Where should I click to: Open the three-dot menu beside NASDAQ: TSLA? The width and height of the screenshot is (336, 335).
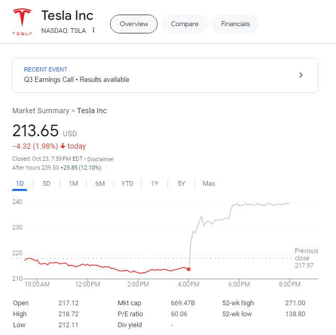[93, 30]
